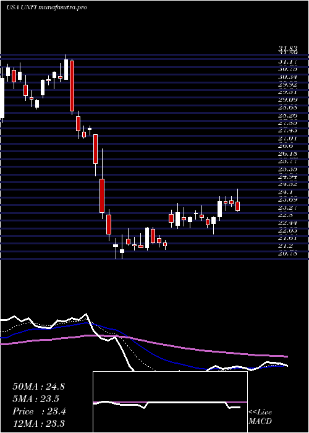Screen dimensions: 309x433
Task: Click the 24.1 price axis label
Action: (x=286, y=192)
